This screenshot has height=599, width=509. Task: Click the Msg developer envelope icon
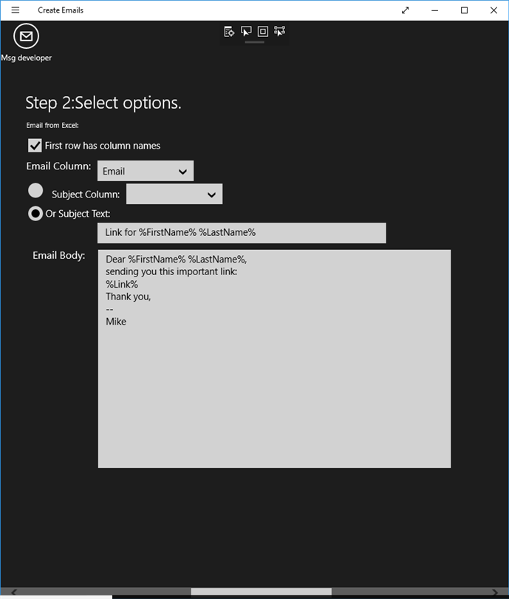(x=26, y=36)
